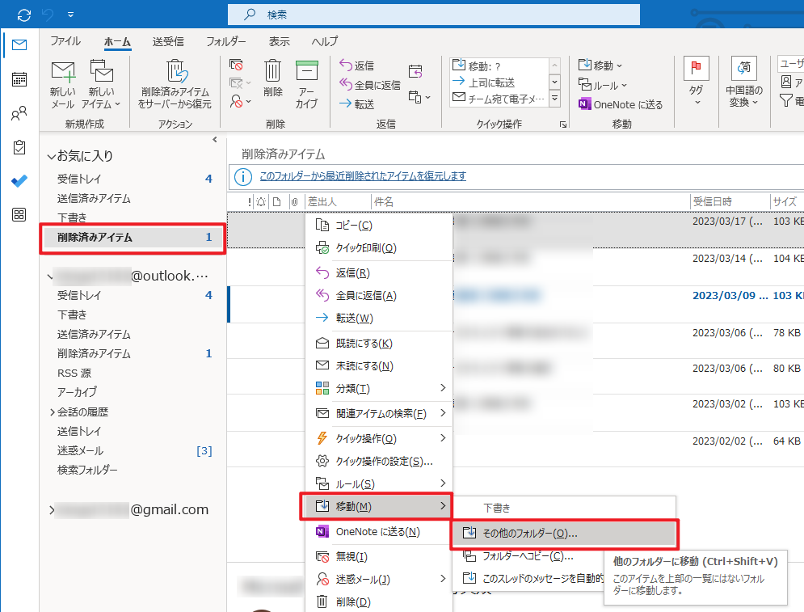The image size is (804, 612).
Task: Choose 削除(D) from the context menu
Action: [x=379, y=601]
